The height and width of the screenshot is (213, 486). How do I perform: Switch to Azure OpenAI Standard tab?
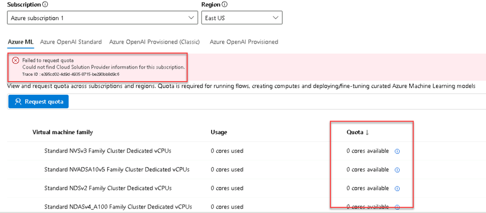pos(71,42)
